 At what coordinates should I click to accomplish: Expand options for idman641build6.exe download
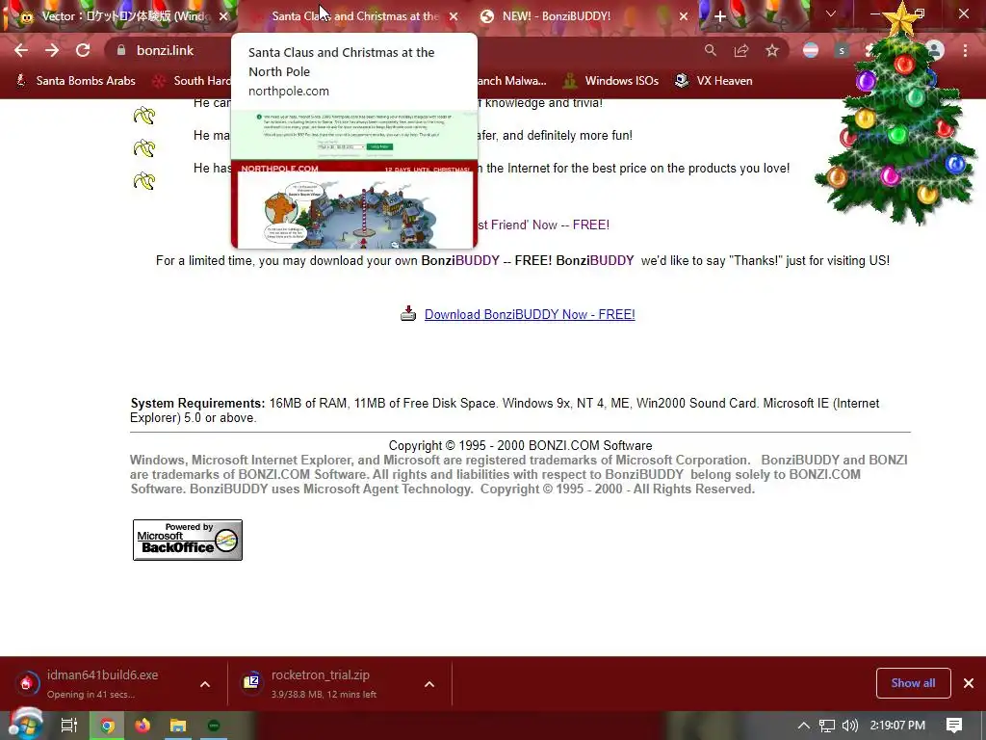coord(205,684)
